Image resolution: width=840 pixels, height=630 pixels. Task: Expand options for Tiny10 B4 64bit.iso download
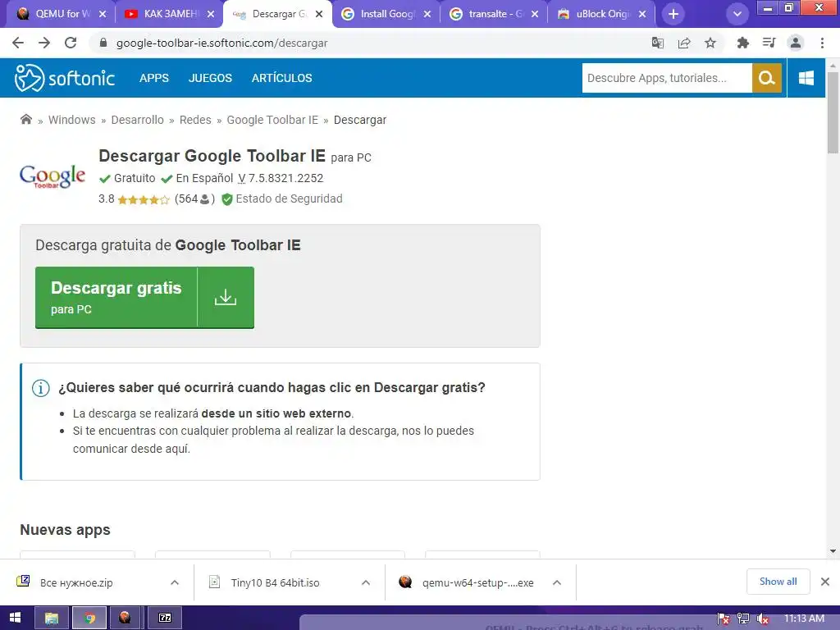(x=366, y=583)
